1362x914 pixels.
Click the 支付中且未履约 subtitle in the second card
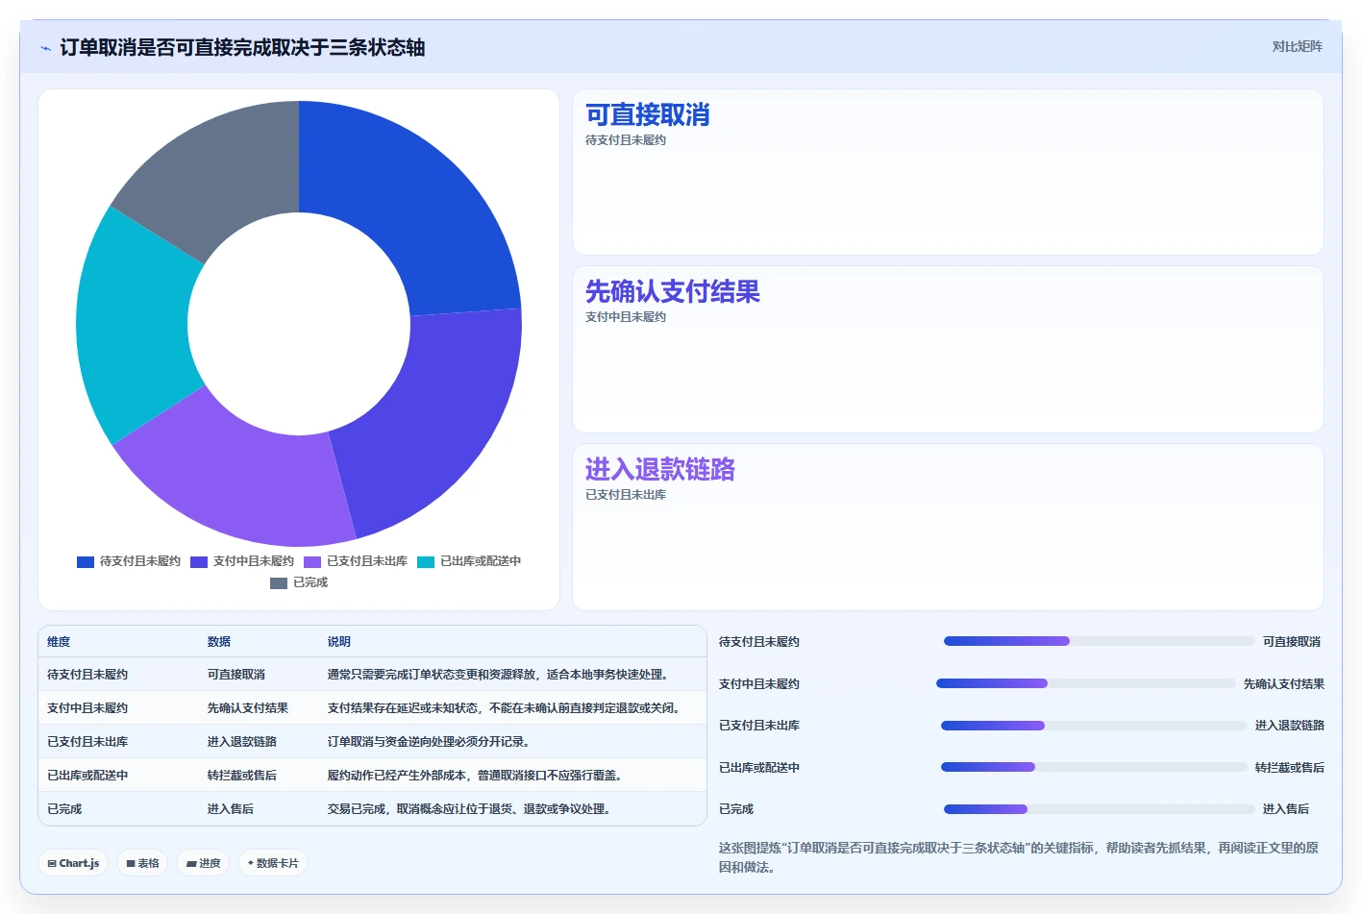(x=626, y=317)
